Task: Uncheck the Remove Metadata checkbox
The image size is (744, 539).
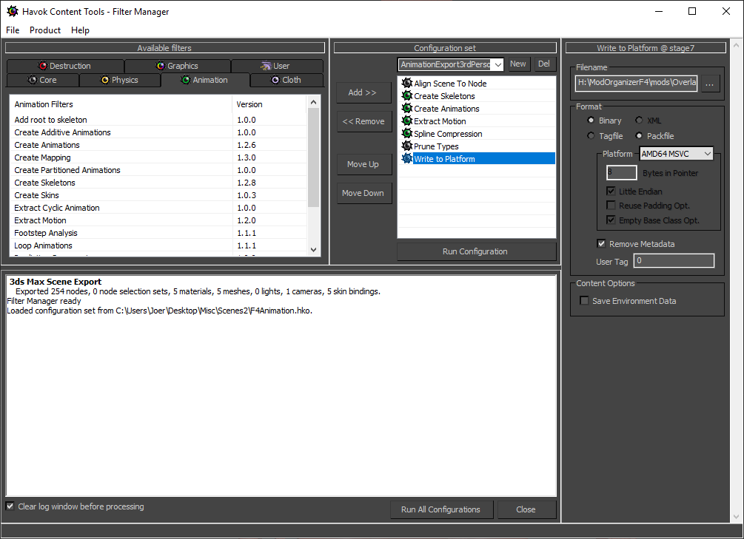Action: (601, 244)
